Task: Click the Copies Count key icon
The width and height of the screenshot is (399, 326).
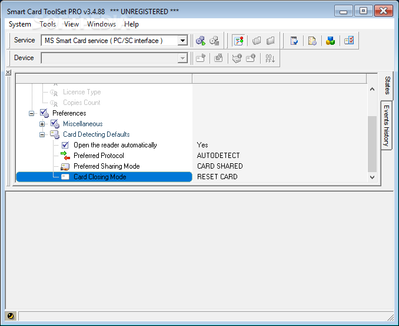Action: tap(54, 103)
